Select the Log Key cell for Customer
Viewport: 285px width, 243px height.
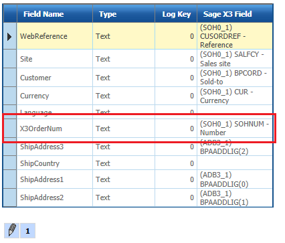point(176,78)
